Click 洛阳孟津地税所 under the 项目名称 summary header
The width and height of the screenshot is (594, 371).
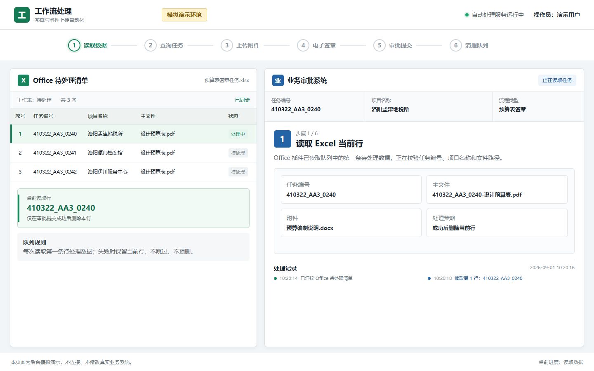point(390,109)
